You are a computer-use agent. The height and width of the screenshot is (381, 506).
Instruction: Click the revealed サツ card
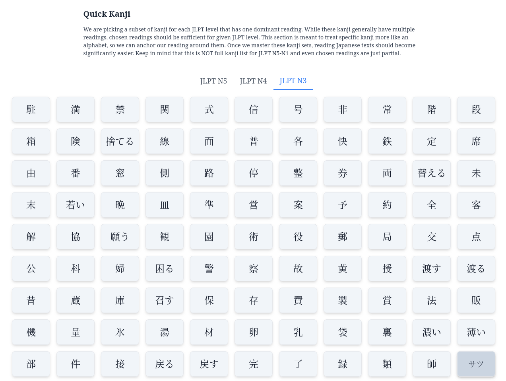[476, 364]
